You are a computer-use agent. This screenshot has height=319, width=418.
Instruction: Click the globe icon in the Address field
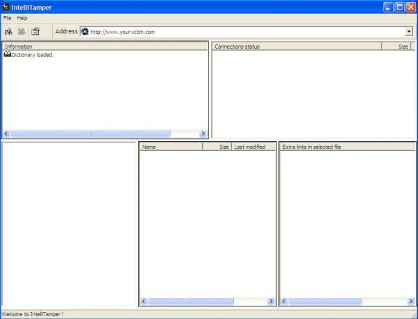pos(85,31)
